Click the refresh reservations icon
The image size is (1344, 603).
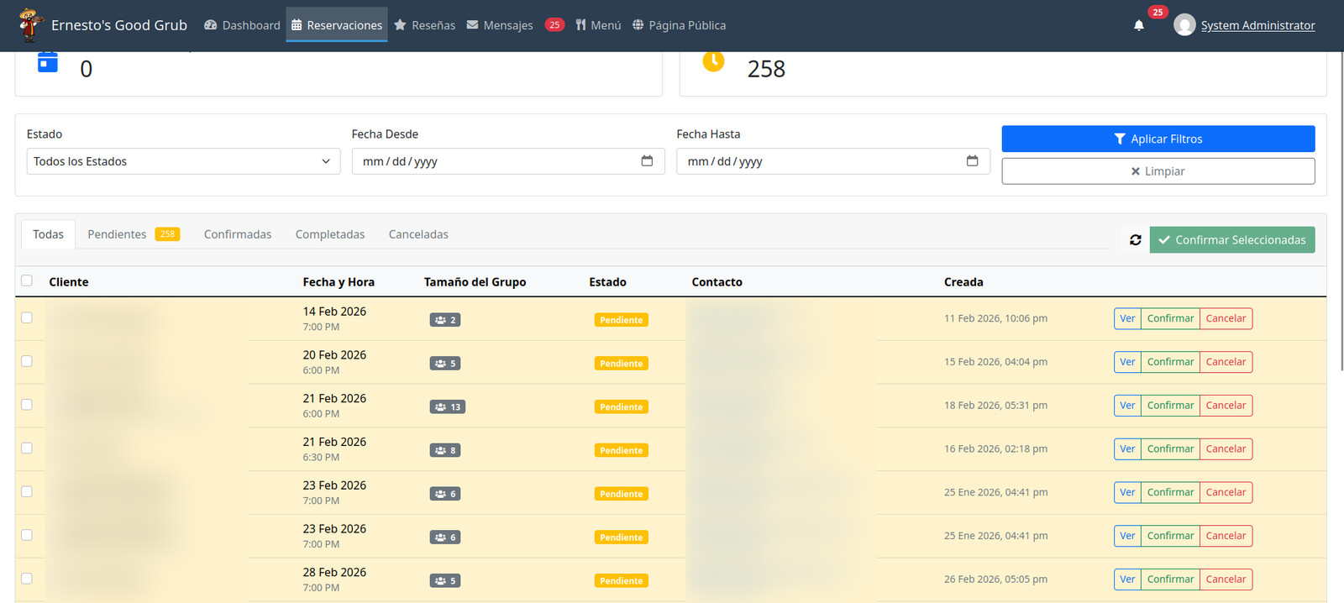1136,240
